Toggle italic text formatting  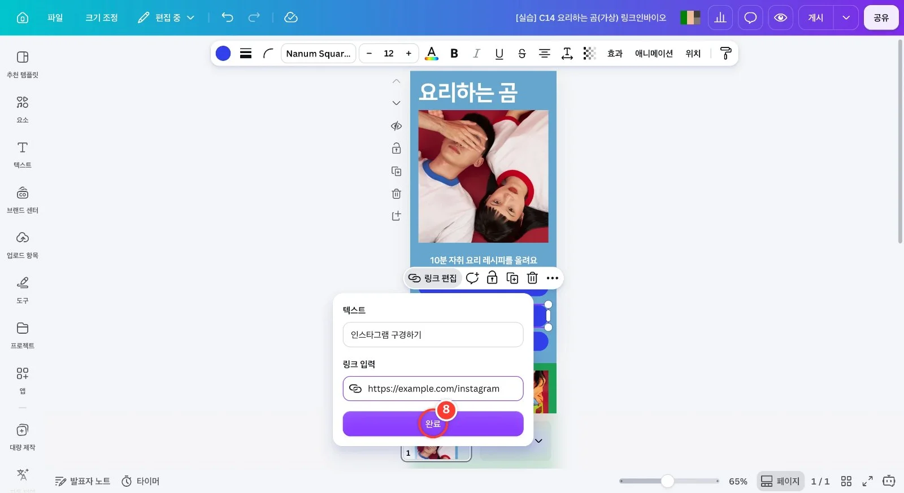click(477, 54)
